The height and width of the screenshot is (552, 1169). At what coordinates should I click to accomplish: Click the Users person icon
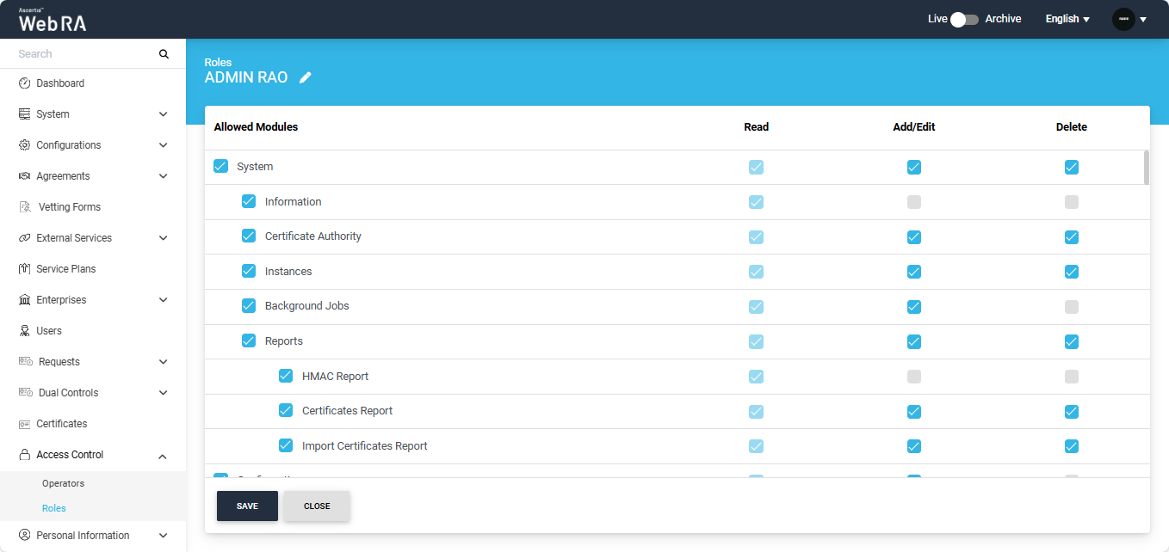click(x=24, y=331)
